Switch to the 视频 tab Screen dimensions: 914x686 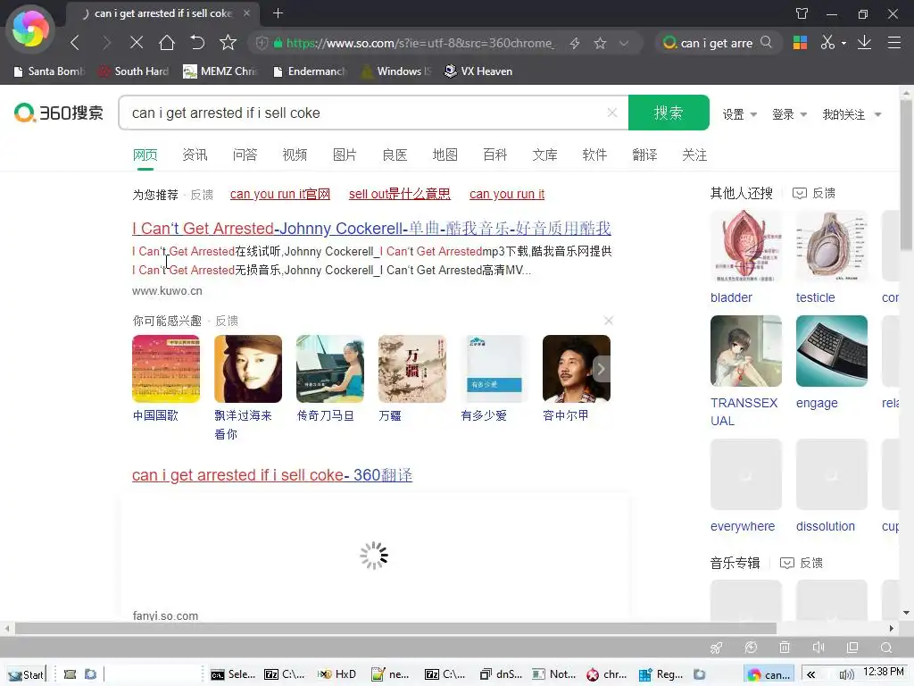pos(295,155)
